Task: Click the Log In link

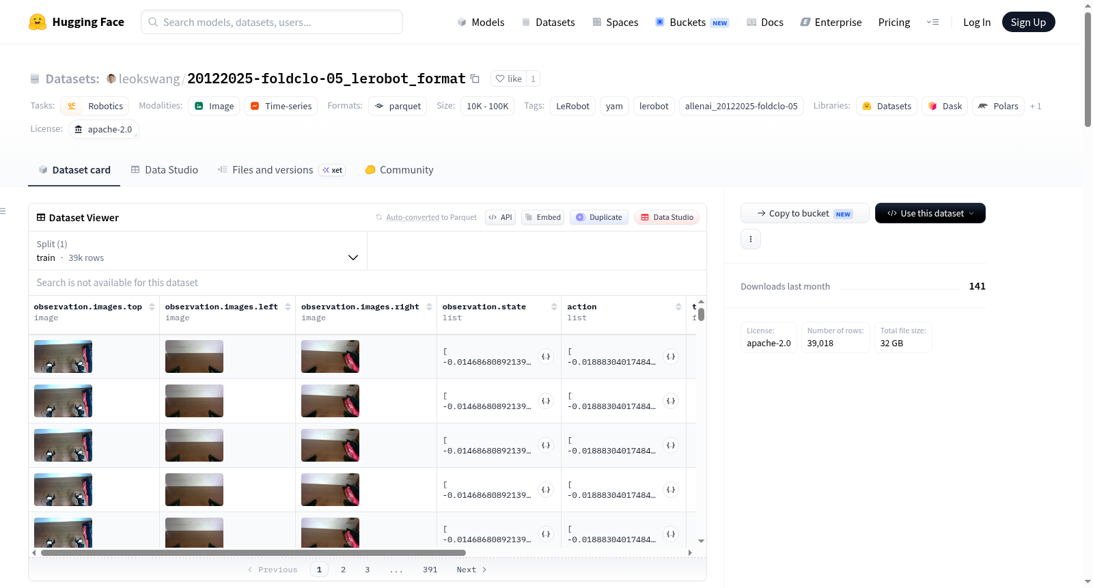Action: 977,23
